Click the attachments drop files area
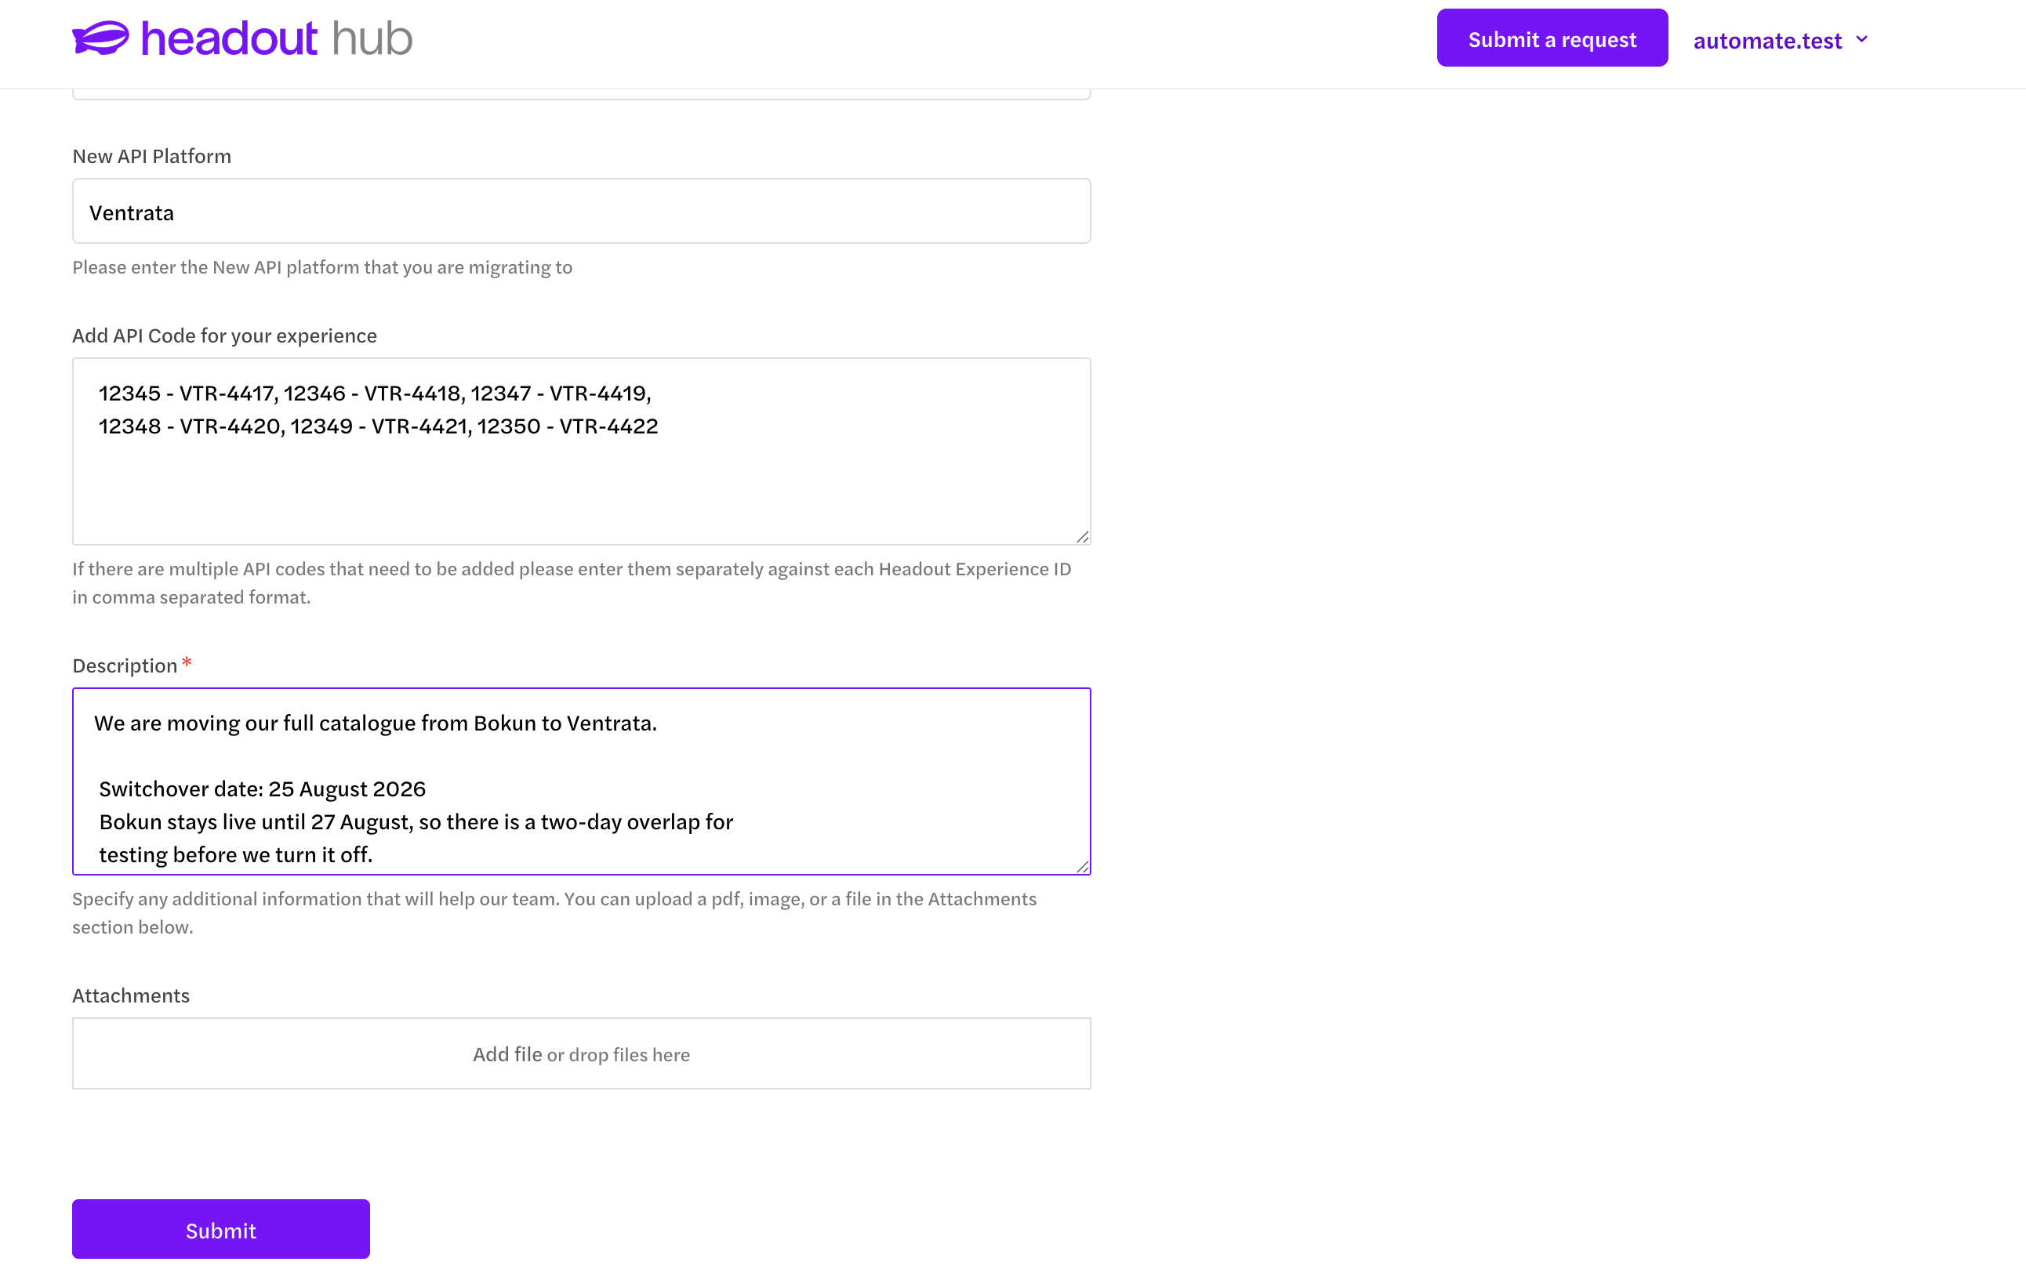This screenshot has height=1287, width=2026. pos(582,1054)
